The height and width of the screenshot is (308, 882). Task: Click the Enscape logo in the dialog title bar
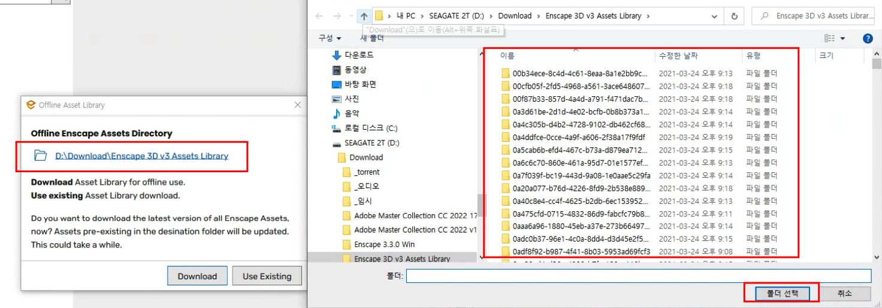point(31,105)
